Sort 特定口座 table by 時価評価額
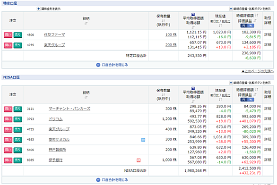 [x=257, y=16]
